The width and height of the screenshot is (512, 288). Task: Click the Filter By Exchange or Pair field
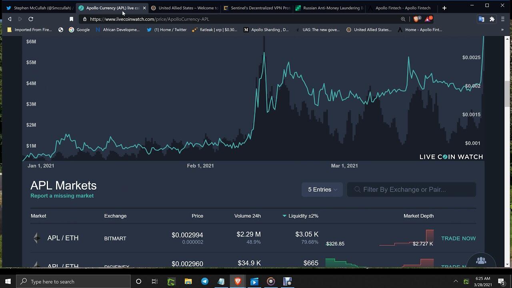click(411, 190)
